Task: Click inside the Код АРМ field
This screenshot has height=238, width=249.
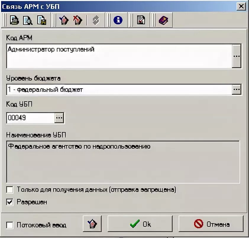Action: [x=119, y=56]
